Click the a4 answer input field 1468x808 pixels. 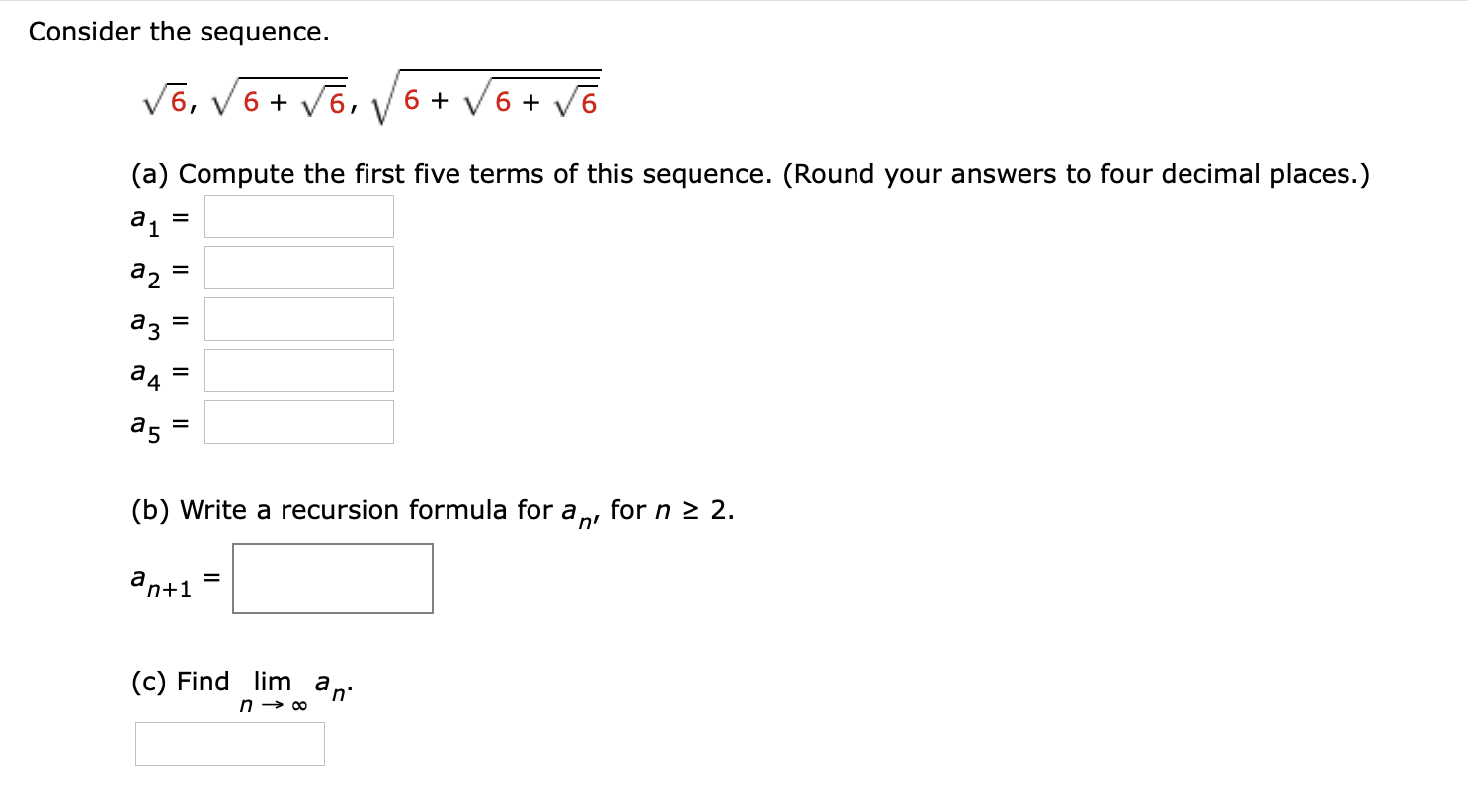click(297, 369)
